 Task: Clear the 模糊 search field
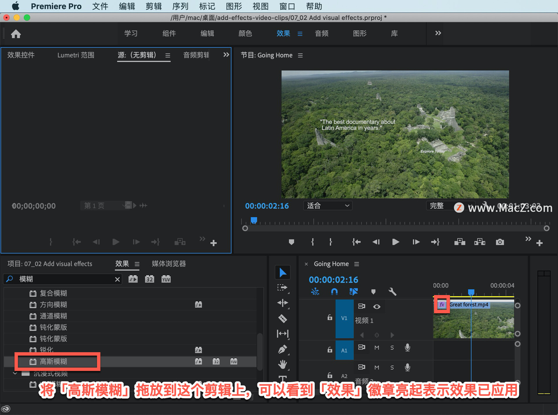click(x=117, y=279)
